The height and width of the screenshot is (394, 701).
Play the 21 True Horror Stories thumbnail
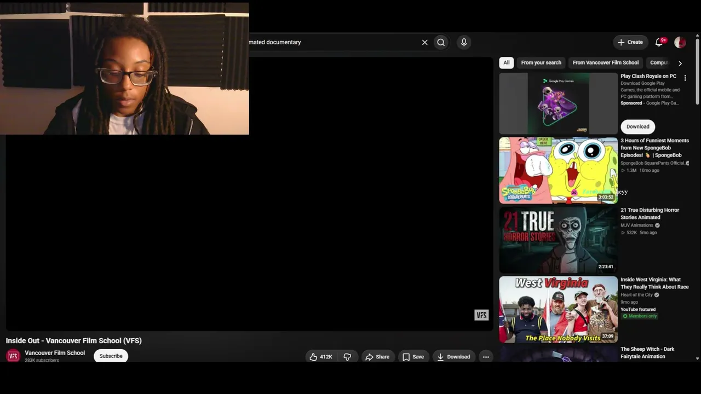pyautogui.click(x=558, y=240)
